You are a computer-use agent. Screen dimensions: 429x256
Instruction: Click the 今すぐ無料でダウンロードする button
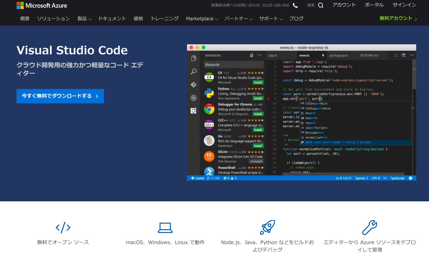point(60,96)
